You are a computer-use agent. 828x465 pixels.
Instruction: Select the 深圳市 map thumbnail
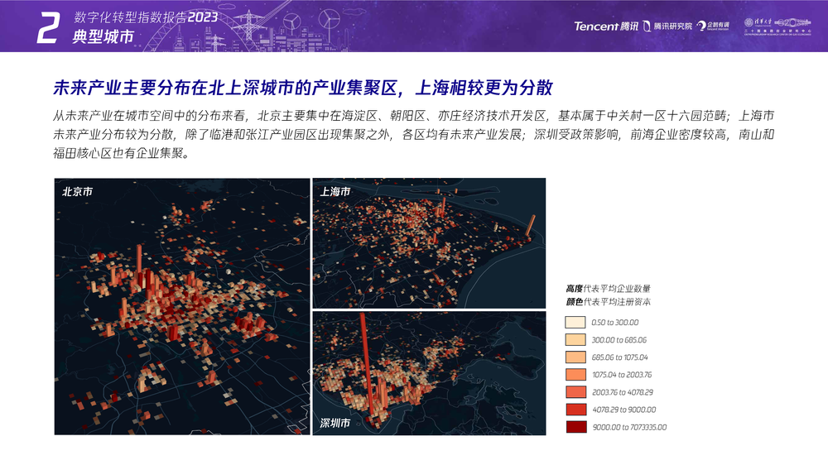pos(429,373)
